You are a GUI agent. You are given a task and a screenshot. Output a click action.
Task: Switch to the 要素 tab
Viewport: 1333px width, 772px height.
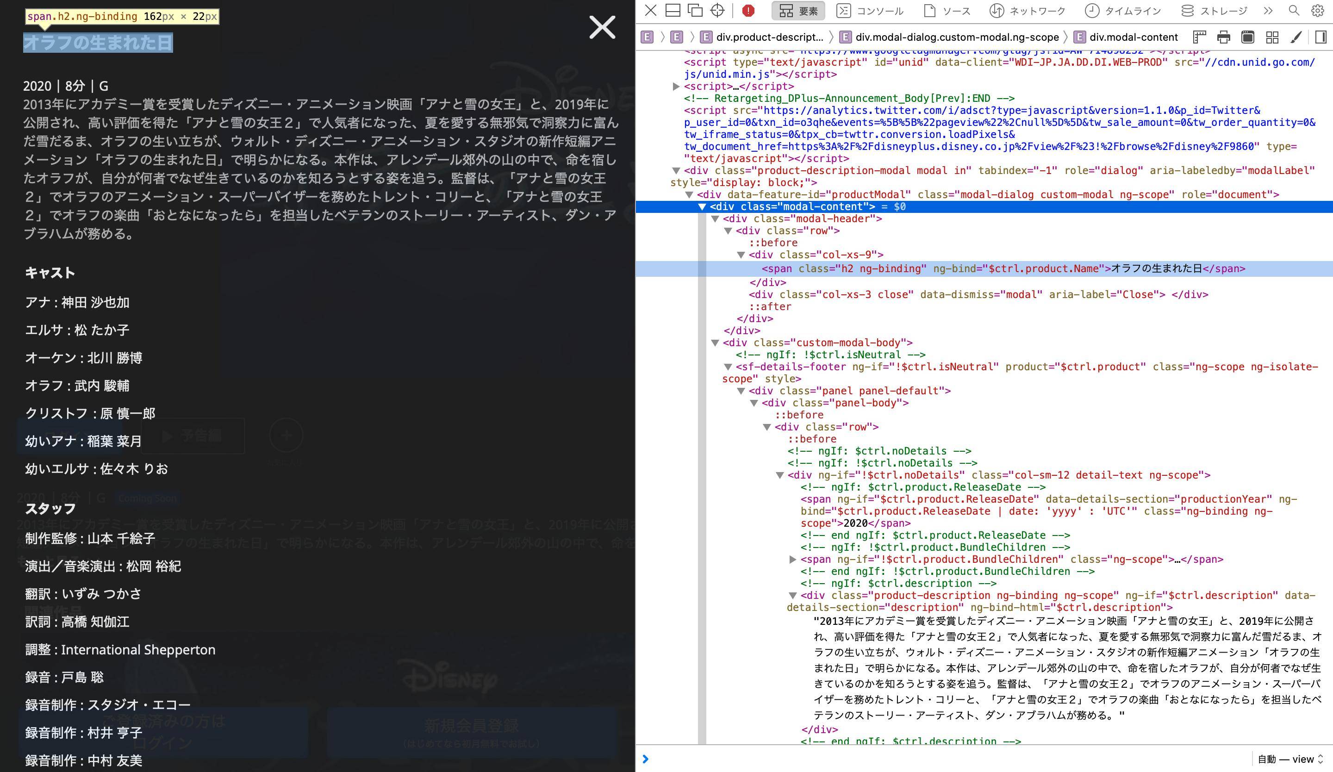pyautogui.click(x=798, y=11)
